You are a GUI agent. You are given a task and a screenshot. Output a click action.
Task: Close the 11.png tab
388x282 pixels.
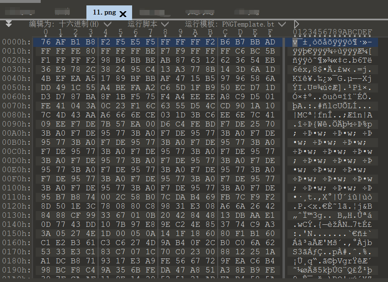coord(123,14)
